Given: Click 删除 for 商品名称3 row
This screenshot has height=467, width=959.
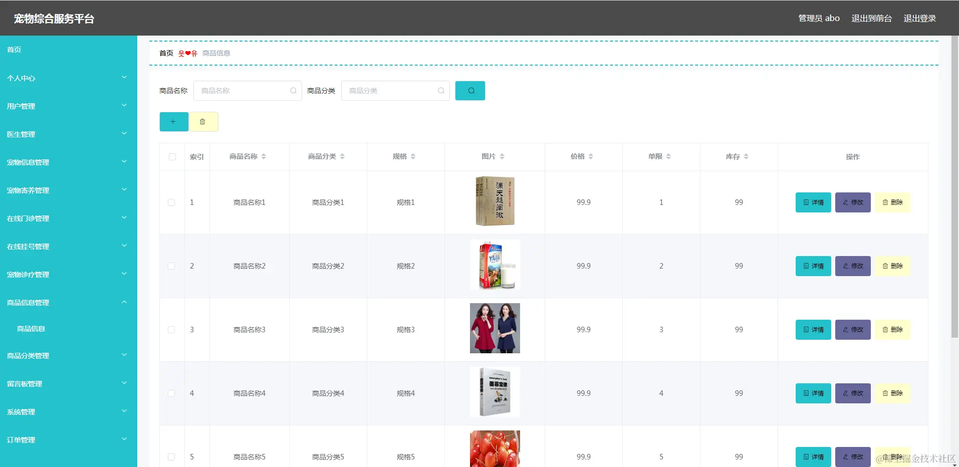Looking at the screenshot, I should (x=892, y=330).
